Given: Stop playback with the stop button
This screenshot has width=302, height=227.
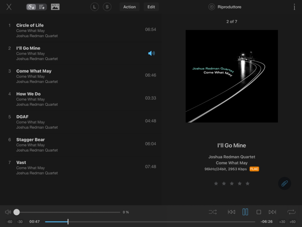Looking at the screenshot, I should coord(259,212).
